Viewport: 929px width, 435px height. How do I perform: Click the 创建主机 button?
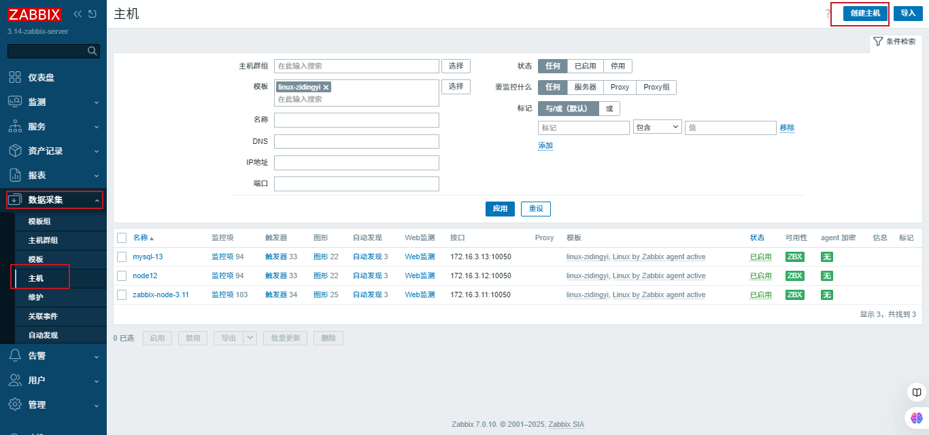click(x=865, y=13)
